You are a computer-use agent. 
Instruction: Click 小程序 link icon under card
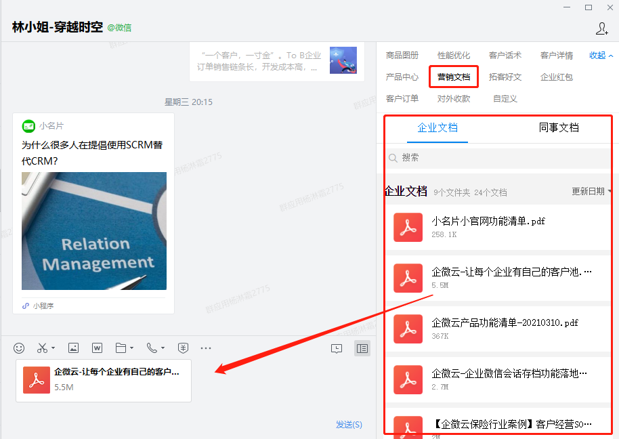point(26,306)
